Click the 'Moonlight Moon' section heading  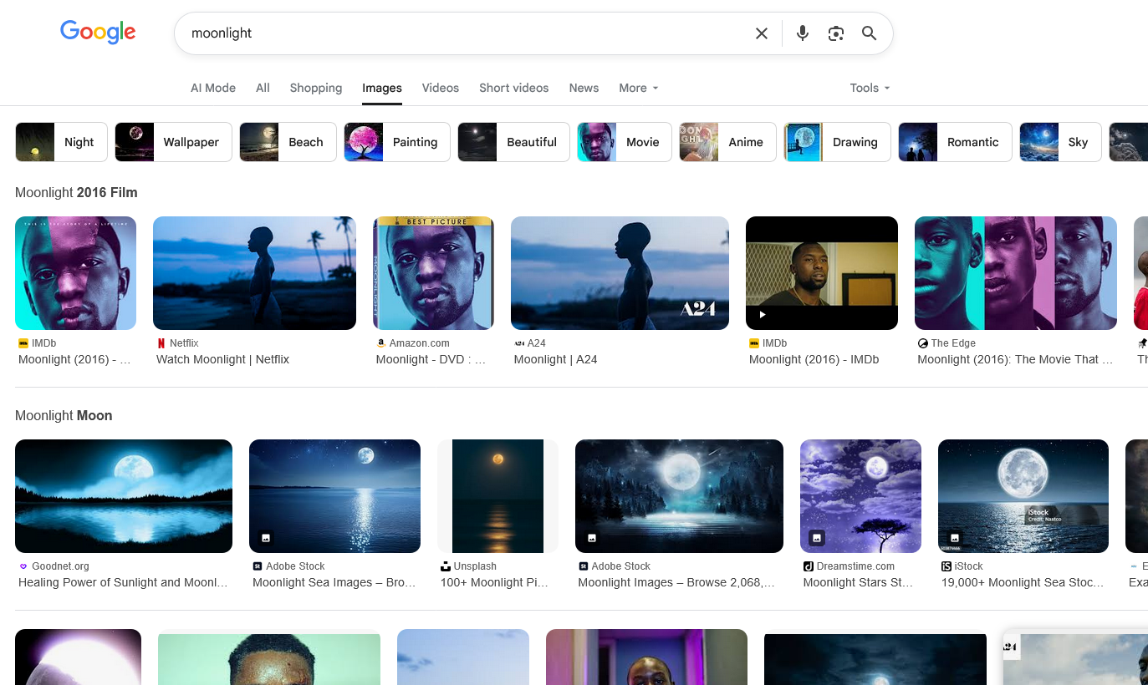click(x=64, y=415)
